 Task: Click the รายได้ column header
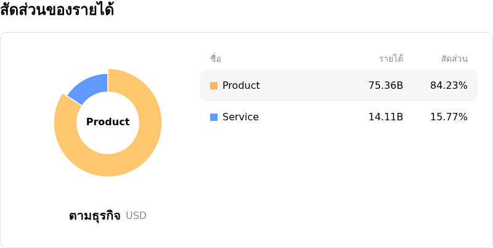click(x=391, y=59)
